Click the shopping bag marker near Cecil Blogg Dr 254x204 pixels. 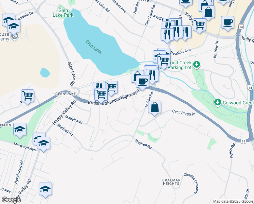pyautogui.click(x=155, y=107)
